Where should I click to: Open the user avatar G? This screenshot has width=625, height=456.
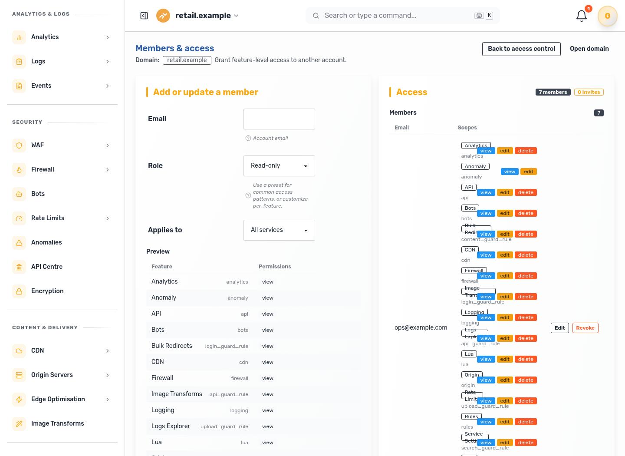608,16
